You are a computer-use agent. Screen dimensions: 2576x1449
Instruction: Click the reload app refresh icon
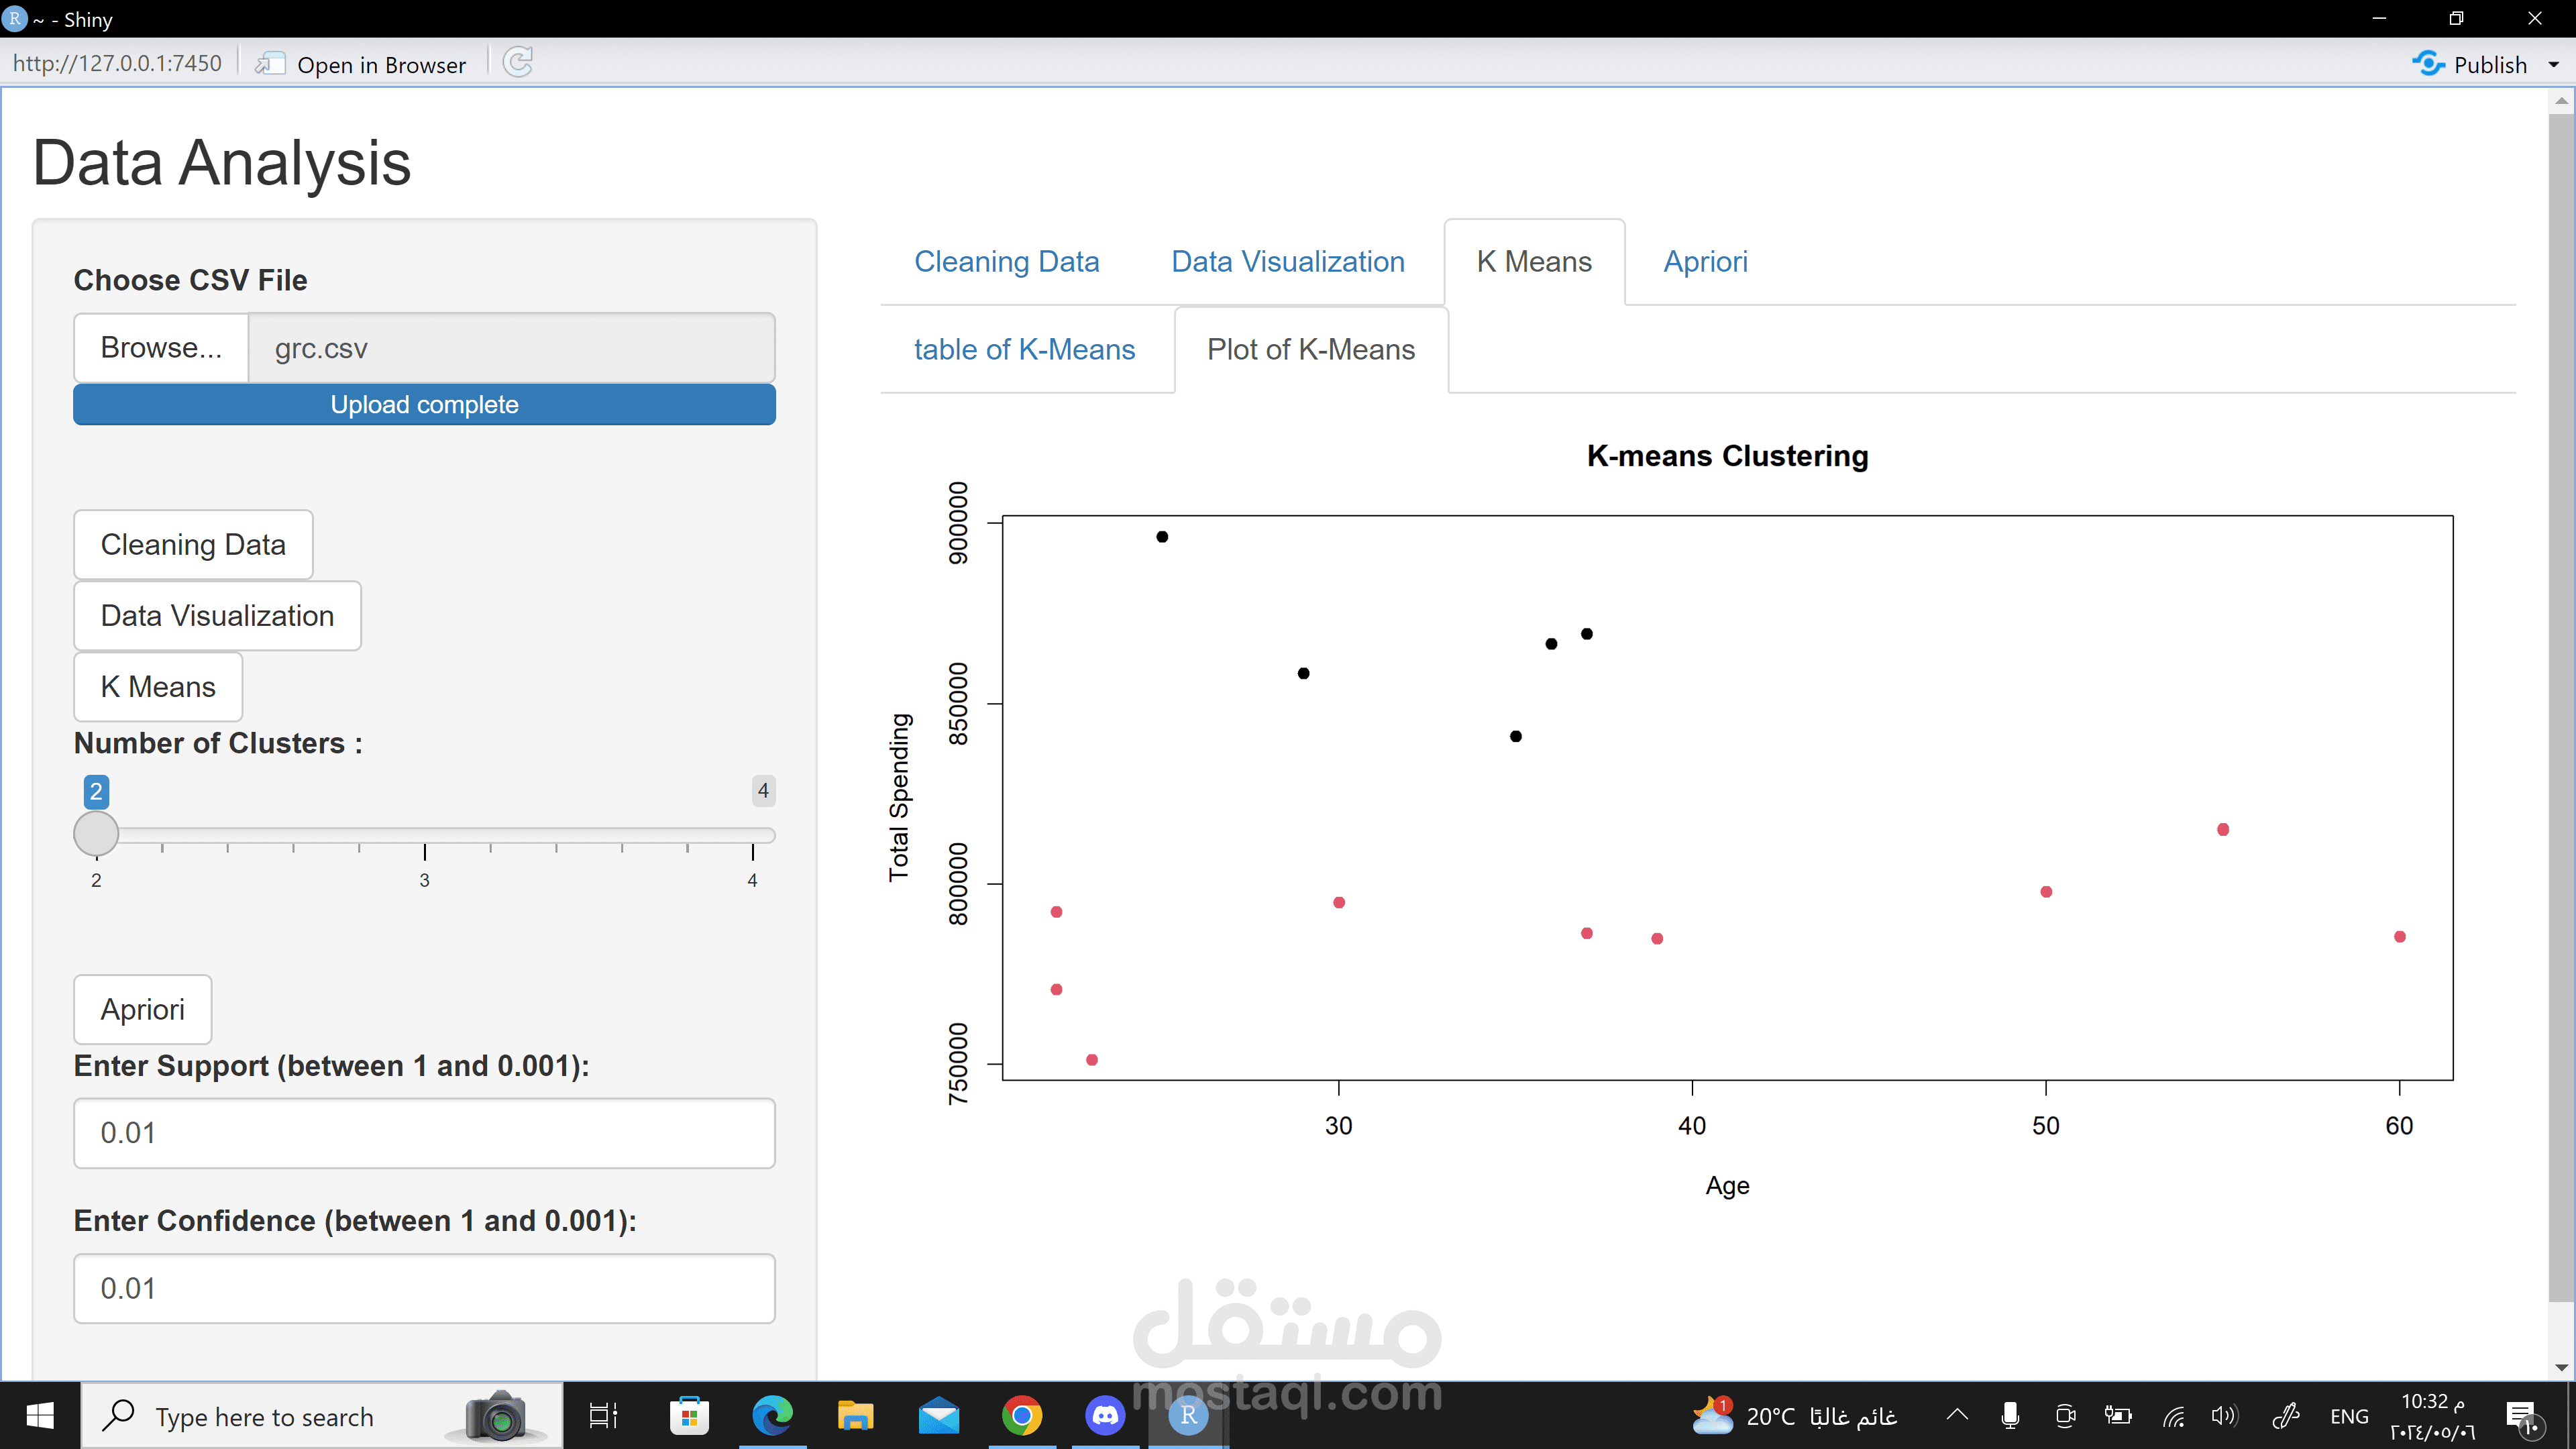click(518, 63)
